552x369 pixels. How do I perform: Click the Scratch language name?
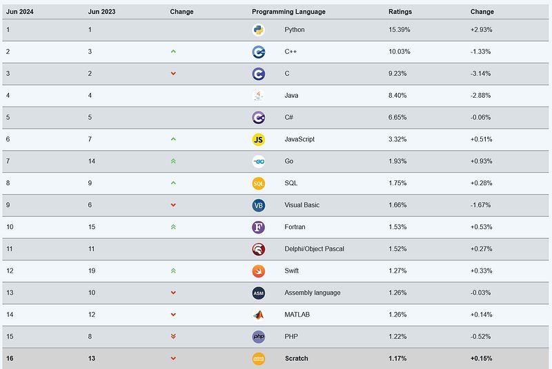click(297, 359)
